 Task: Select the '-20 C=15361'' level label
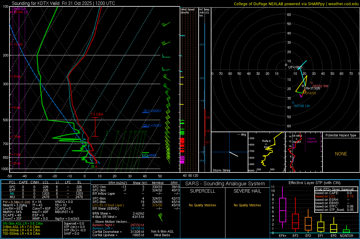coord(152,125)
